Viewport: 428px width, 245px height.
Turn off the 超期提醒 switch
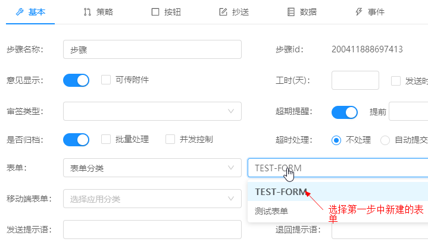pyautogui.click(x=345, y=112)
